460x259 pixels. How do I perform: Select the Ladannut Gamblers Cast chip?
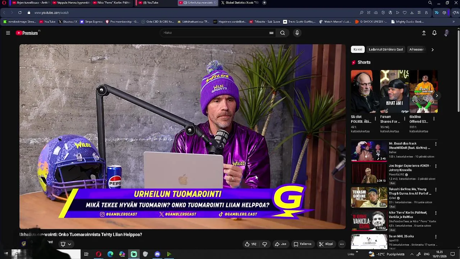[386, 49]
